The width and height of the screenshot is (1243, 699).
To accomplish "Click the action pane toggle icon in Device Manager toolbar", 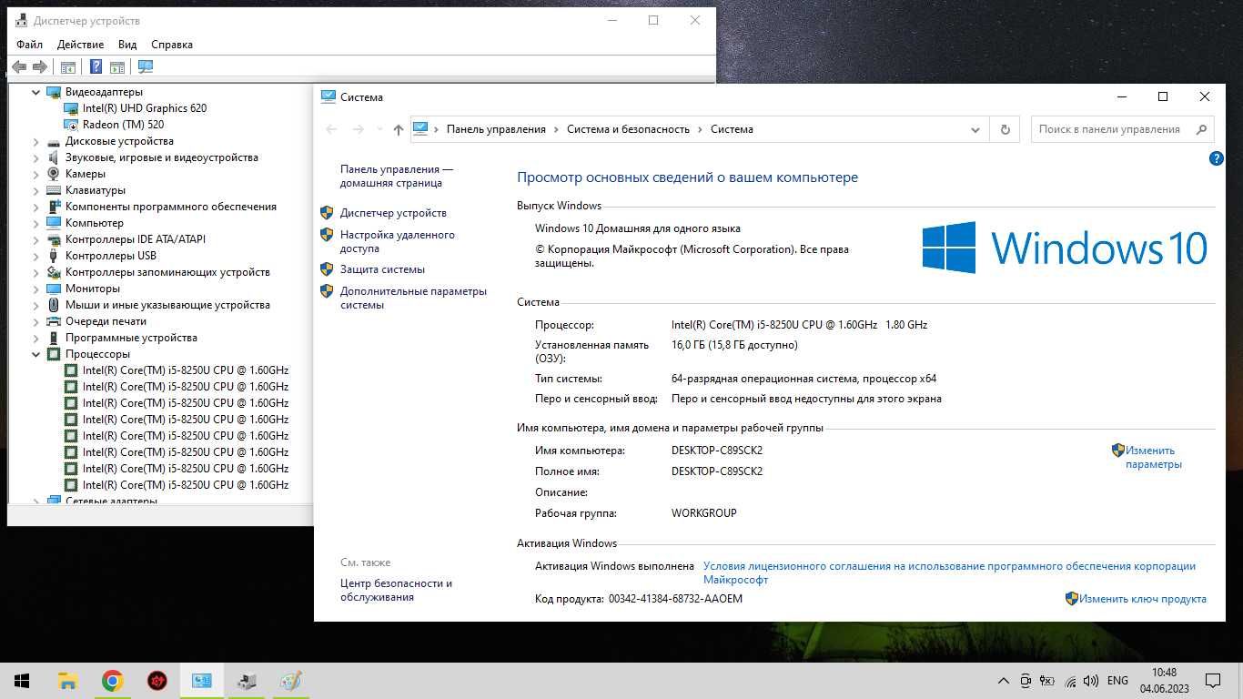I will coord(117,66).
